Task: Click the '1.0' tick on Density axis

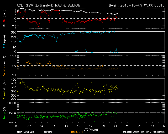Action: [14, 66]
